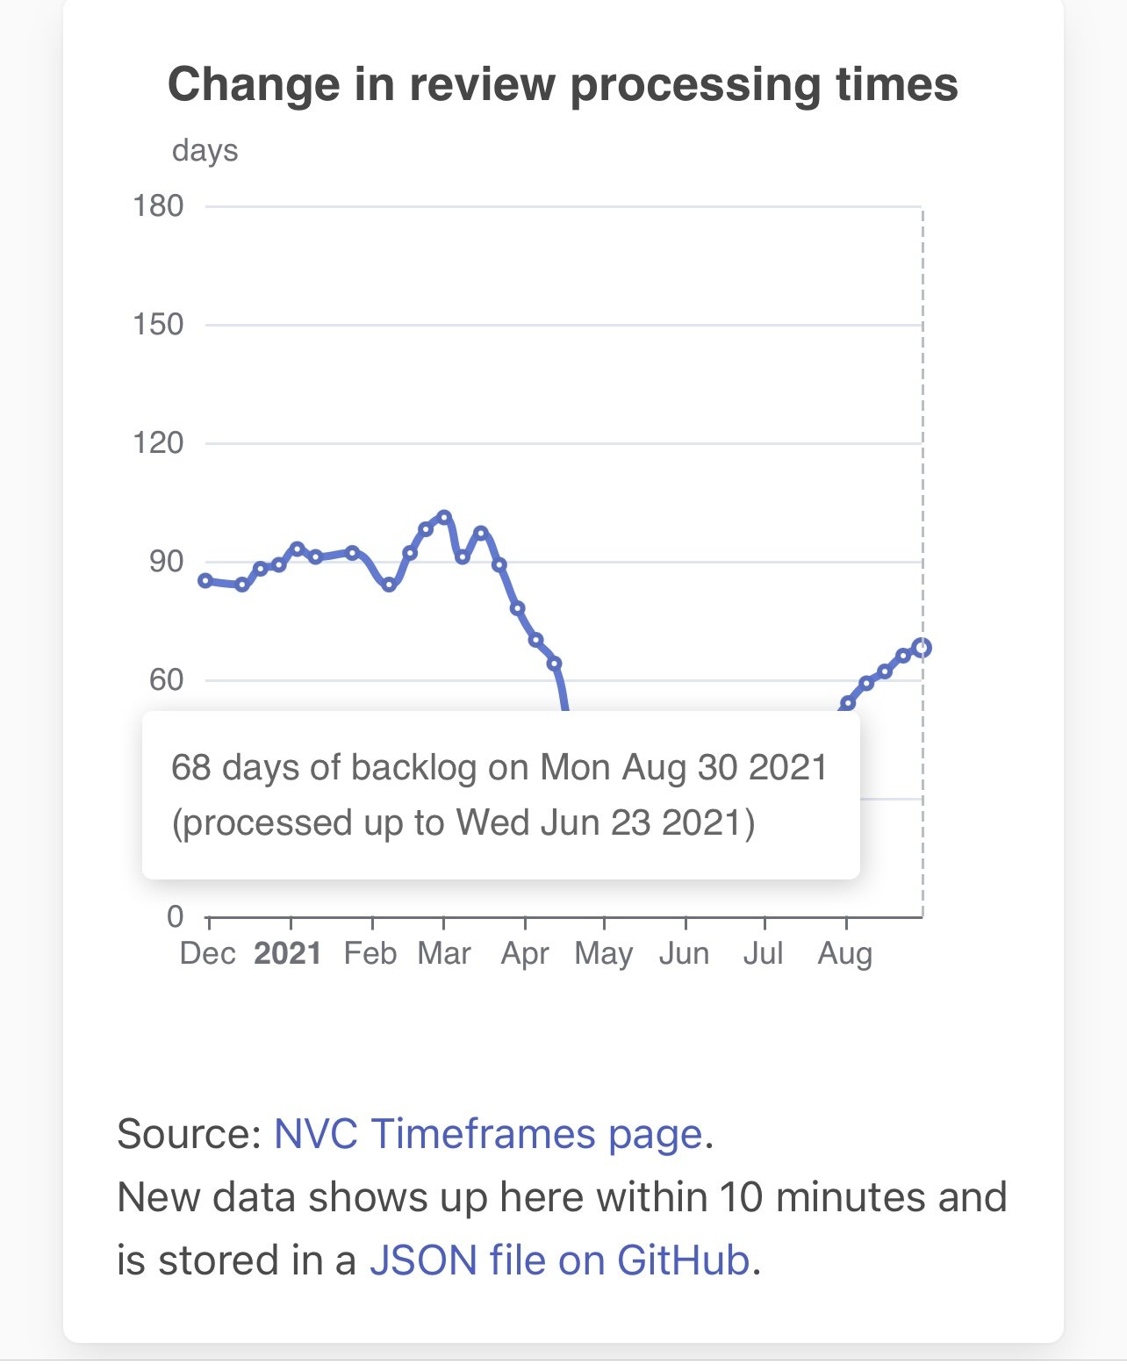Click the 180 y-axis label
Image resolution: width=1127 pixels, height=1364 pixels.
point(158,206)
